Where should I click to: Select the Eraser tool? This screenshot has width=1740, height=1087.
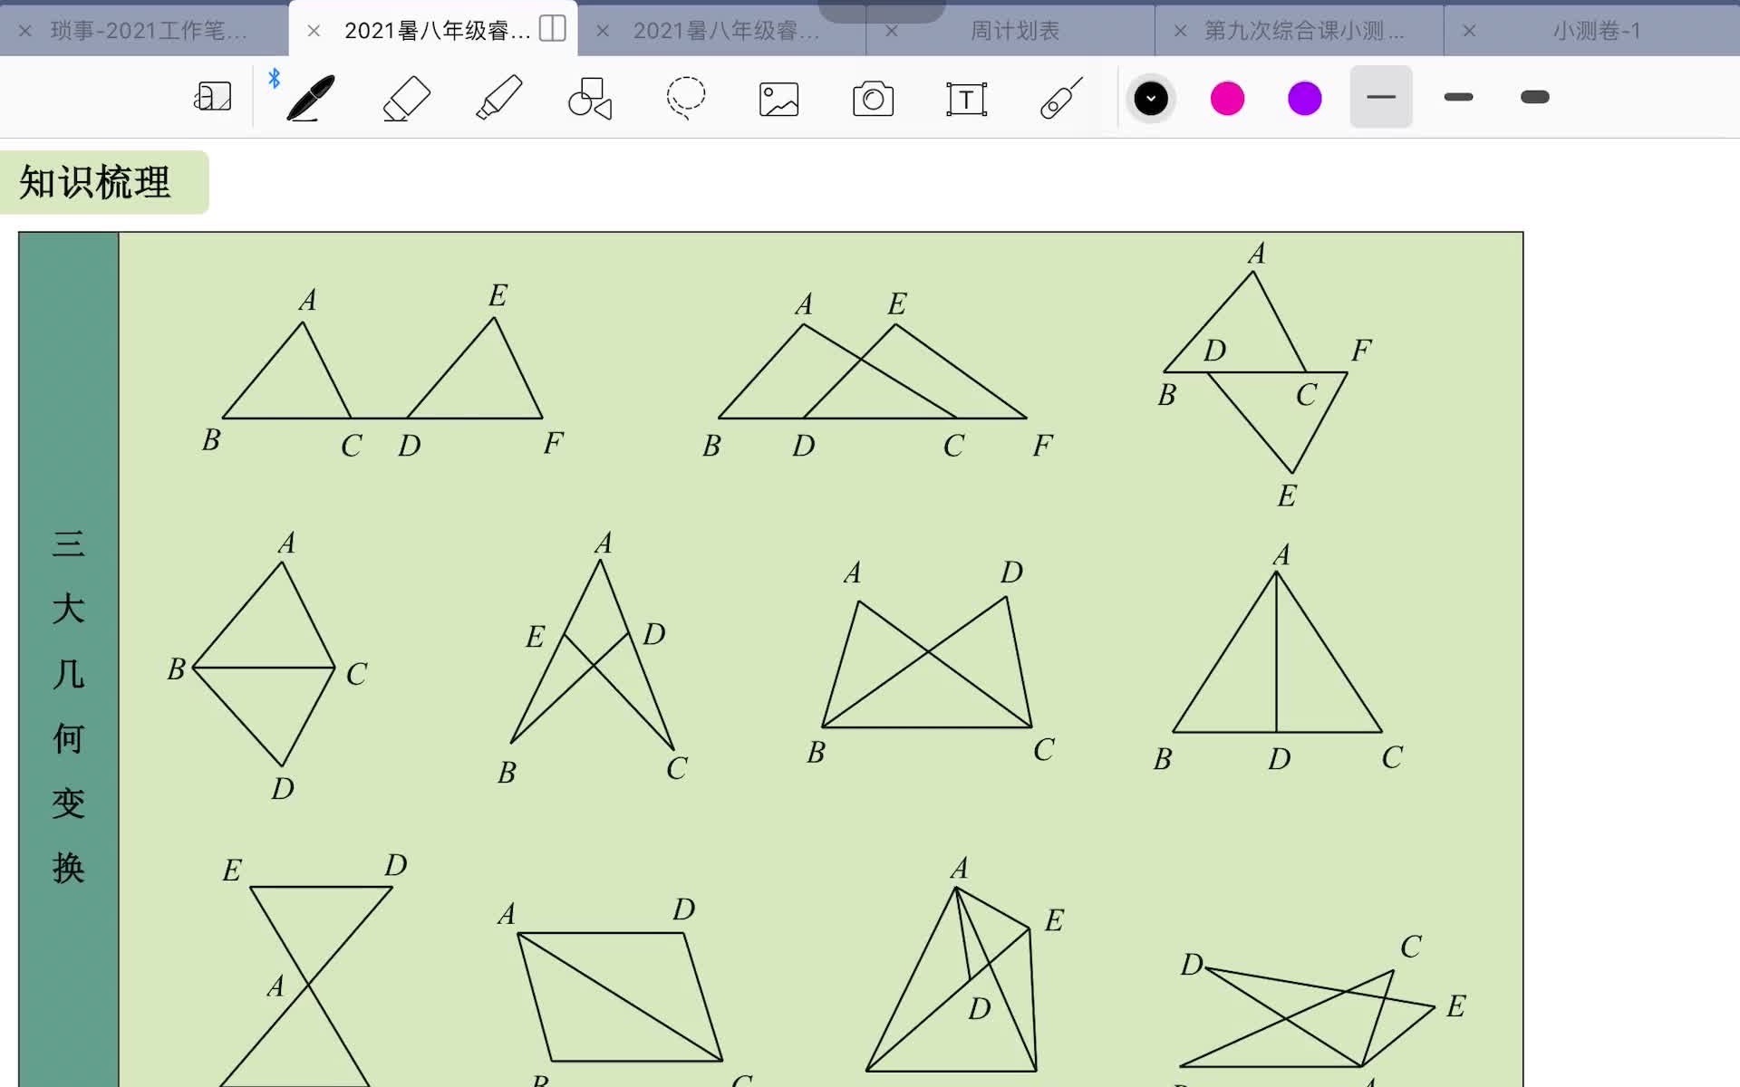[406, 98]
